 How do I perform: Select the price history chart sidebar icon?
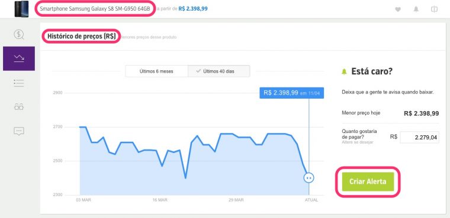(x=19, y=58)
